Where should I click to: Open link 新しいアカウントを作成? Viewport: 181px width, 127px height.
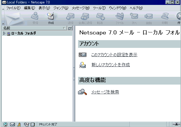[x=111, y=65]
